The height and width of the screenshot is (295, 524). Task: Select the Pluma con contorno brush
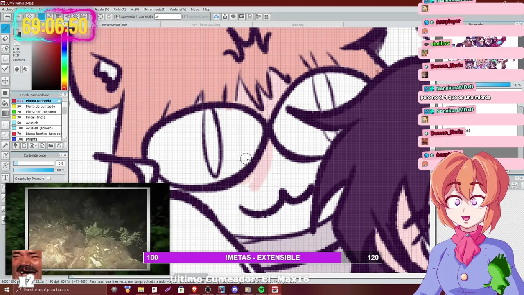[37, 112]
